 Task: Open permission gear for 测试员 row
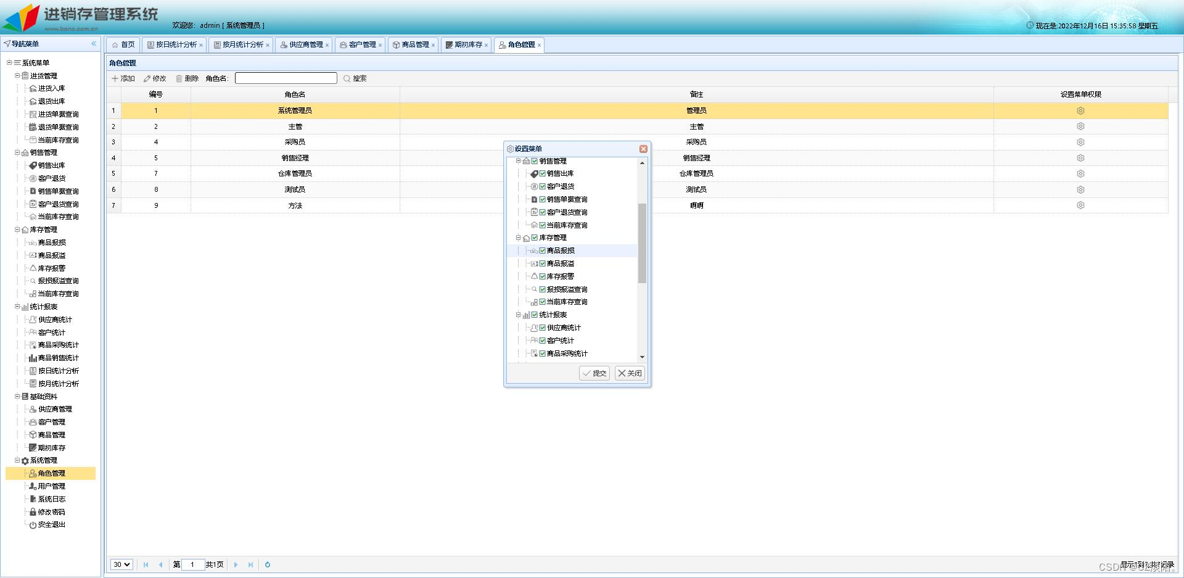coord(1080,189)
